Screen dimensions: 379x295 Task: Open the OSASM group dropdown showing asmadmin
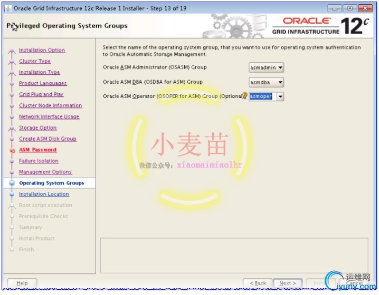click(266, 67)
